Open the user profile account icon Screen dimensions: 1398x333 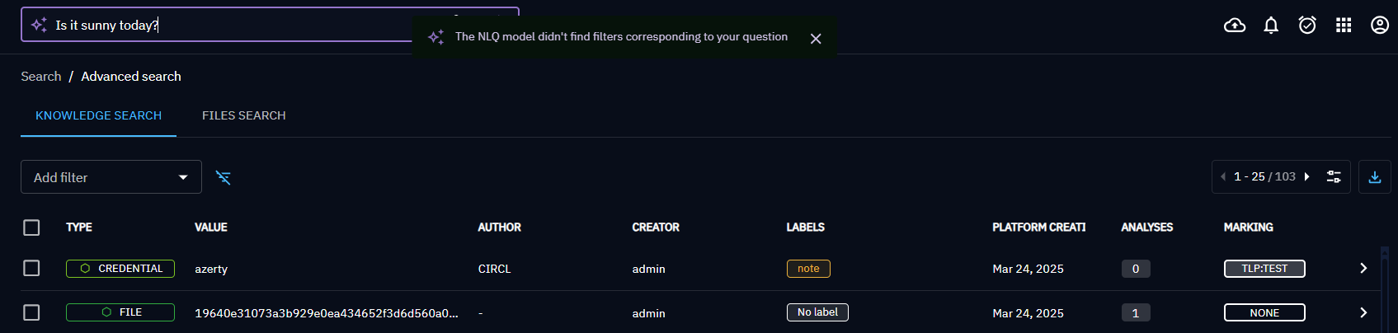pyautogui.click(x=1380, y=26)
